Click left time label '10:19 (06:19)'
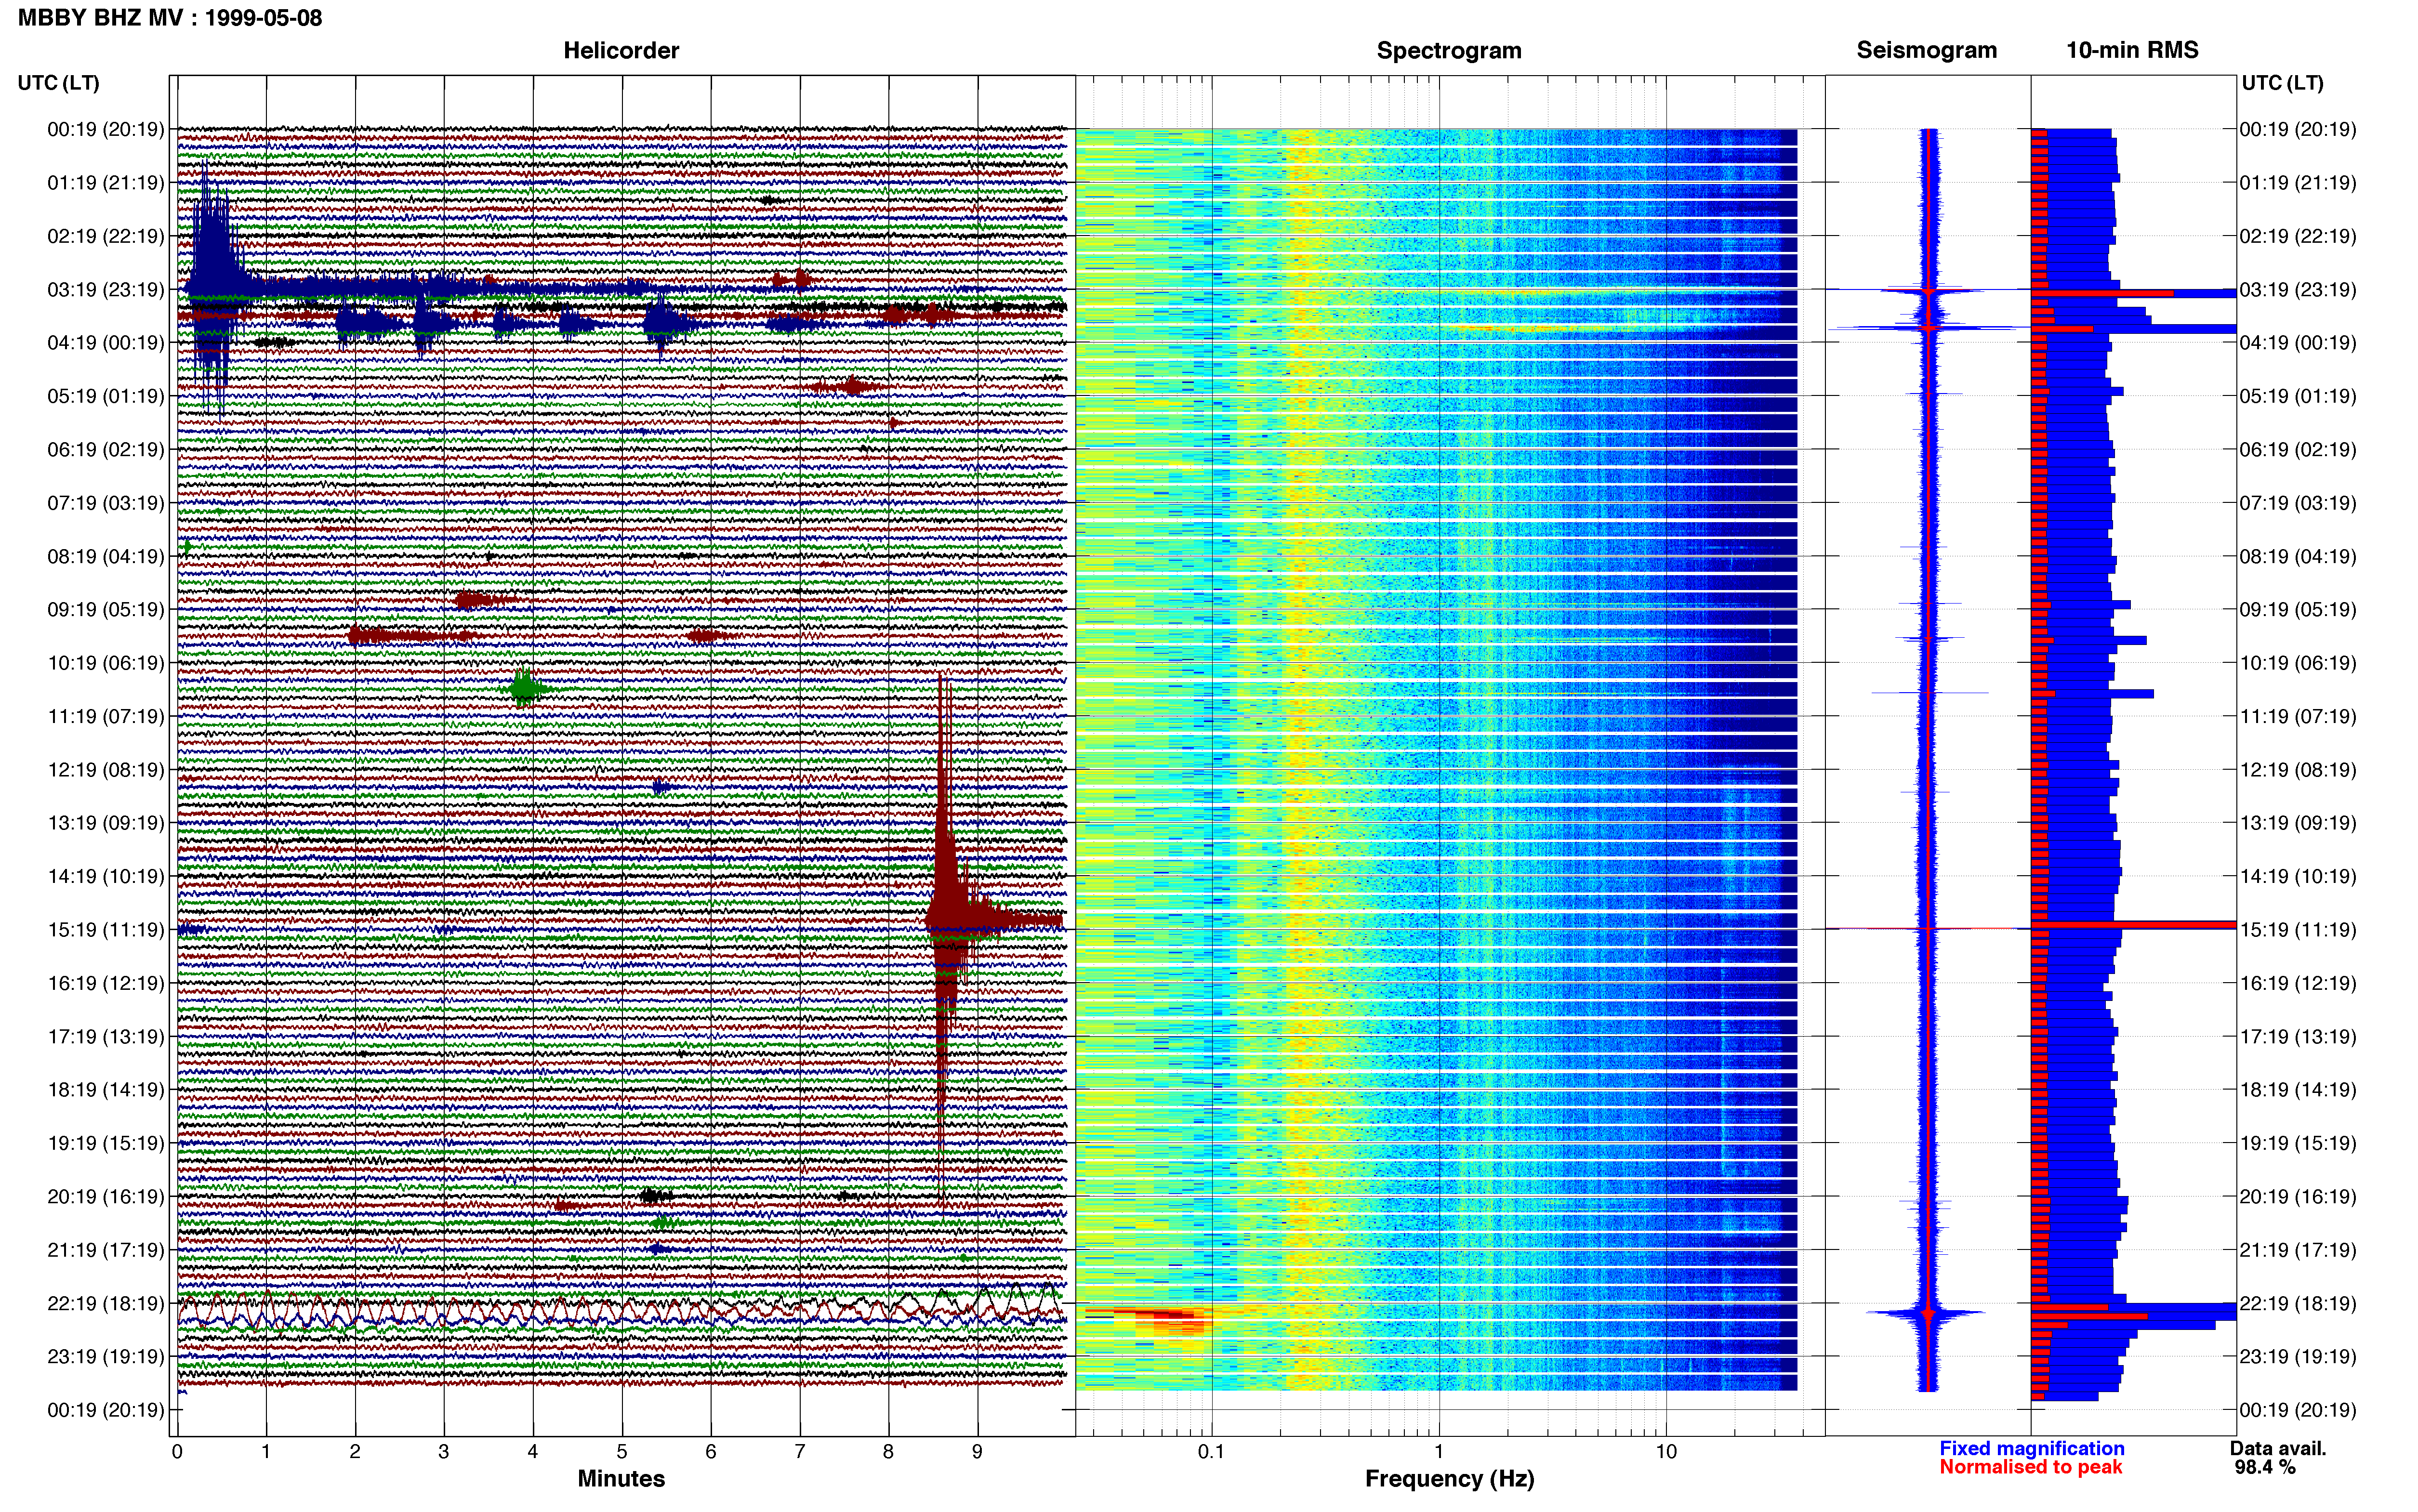This screenshot has width=2418, height=1512. point(106,663)
